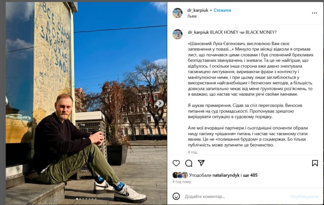The image size is (324, 205).
Task: Open dr_karpiuk username in header
Action: coord(198,10)
